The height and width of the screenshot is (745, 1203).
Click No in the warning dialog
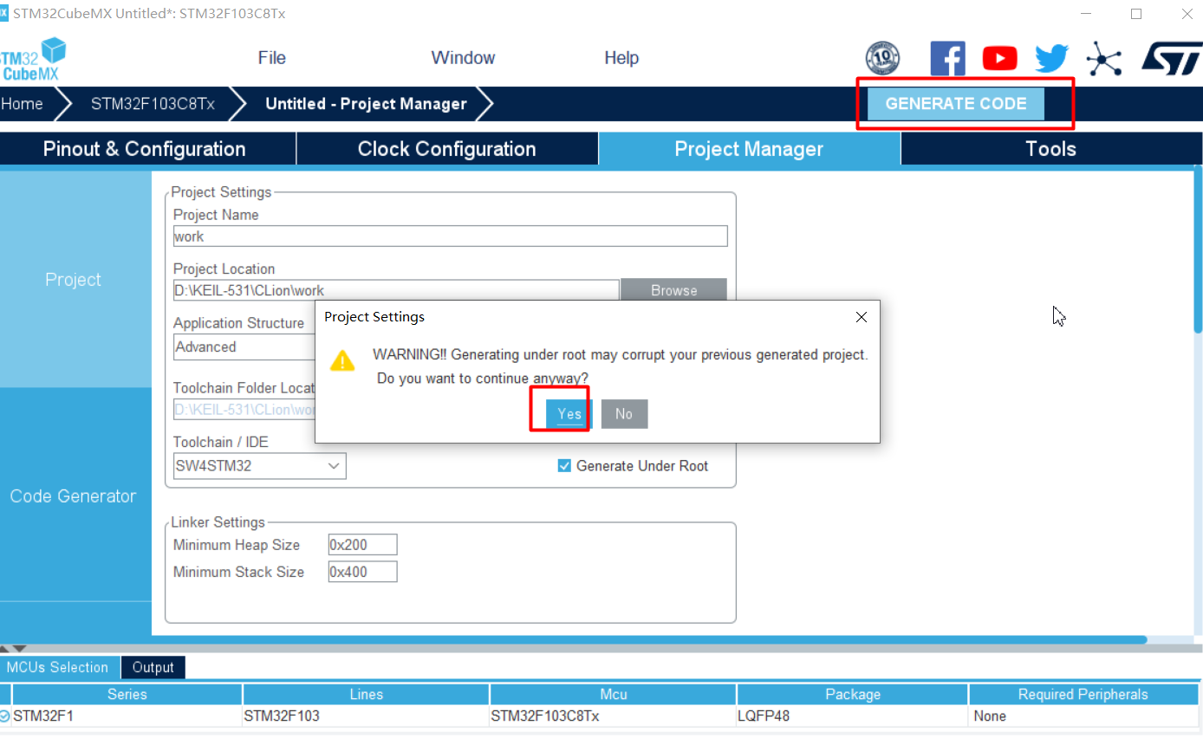[624, 413]
